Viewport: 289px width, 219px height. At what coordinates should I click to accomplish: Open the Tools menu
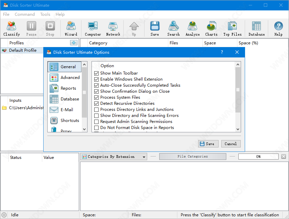click(45, 14)
